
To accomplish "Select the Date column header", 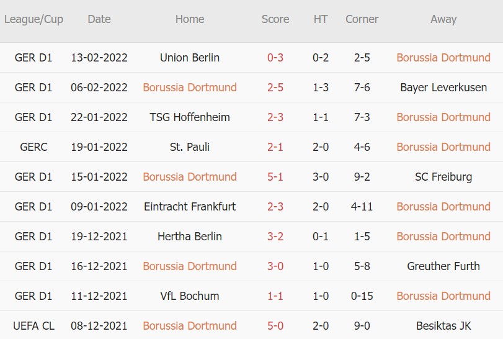I will (99, 19).
